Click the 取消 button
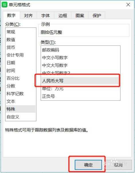Screen dimensions: 135x173 point(118,165)
